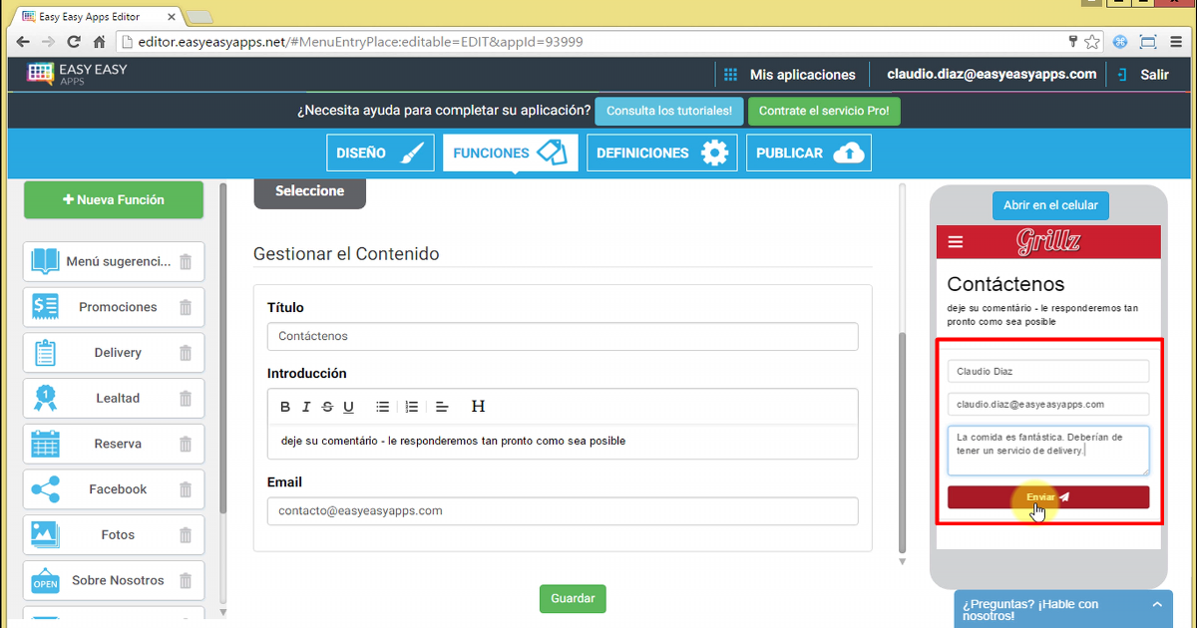1197x628 pixels.
Task: Go to the DEFINICIONES tab
Action: (x=661, y=154)
